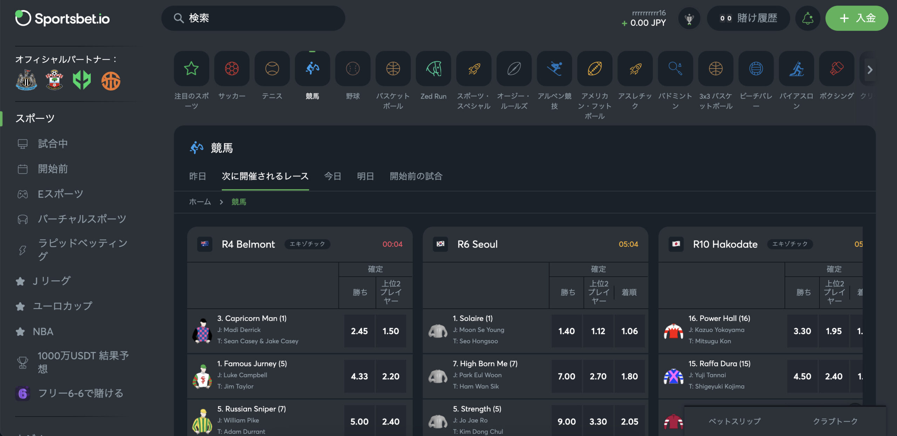Select the athletics rocket icon
Image resolution: width=897 pixels, height=436 pixels.
pyautogui.click(x=635, y=69)
